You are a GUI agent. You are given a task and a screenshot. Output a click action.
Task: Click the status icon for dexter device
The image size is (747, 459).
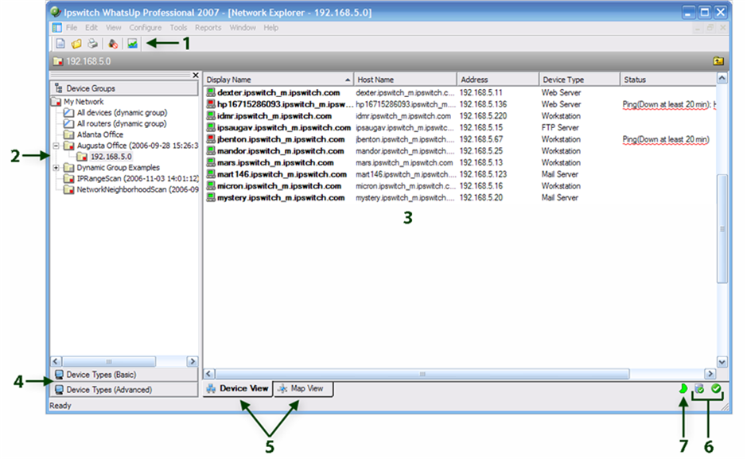211,92
